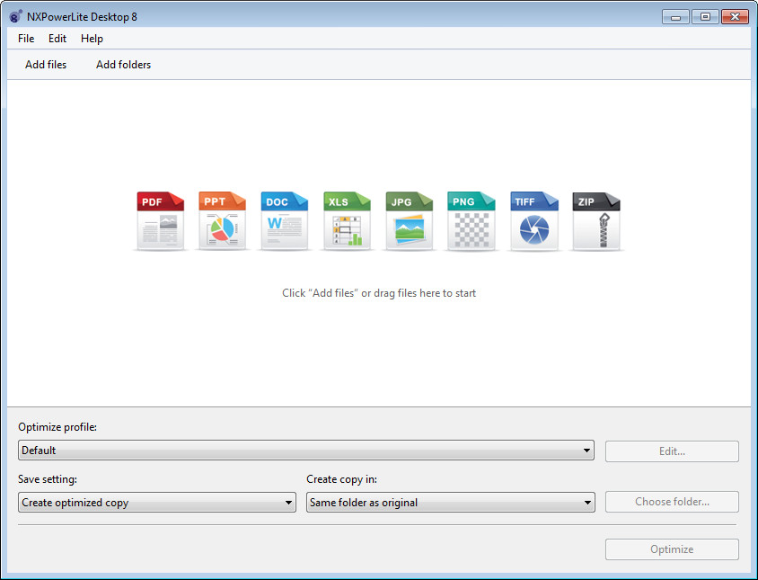This screenshot has height=580, width=758.
Task: Click the PNG checkerboard icon
Action: [x=472, y=221]
